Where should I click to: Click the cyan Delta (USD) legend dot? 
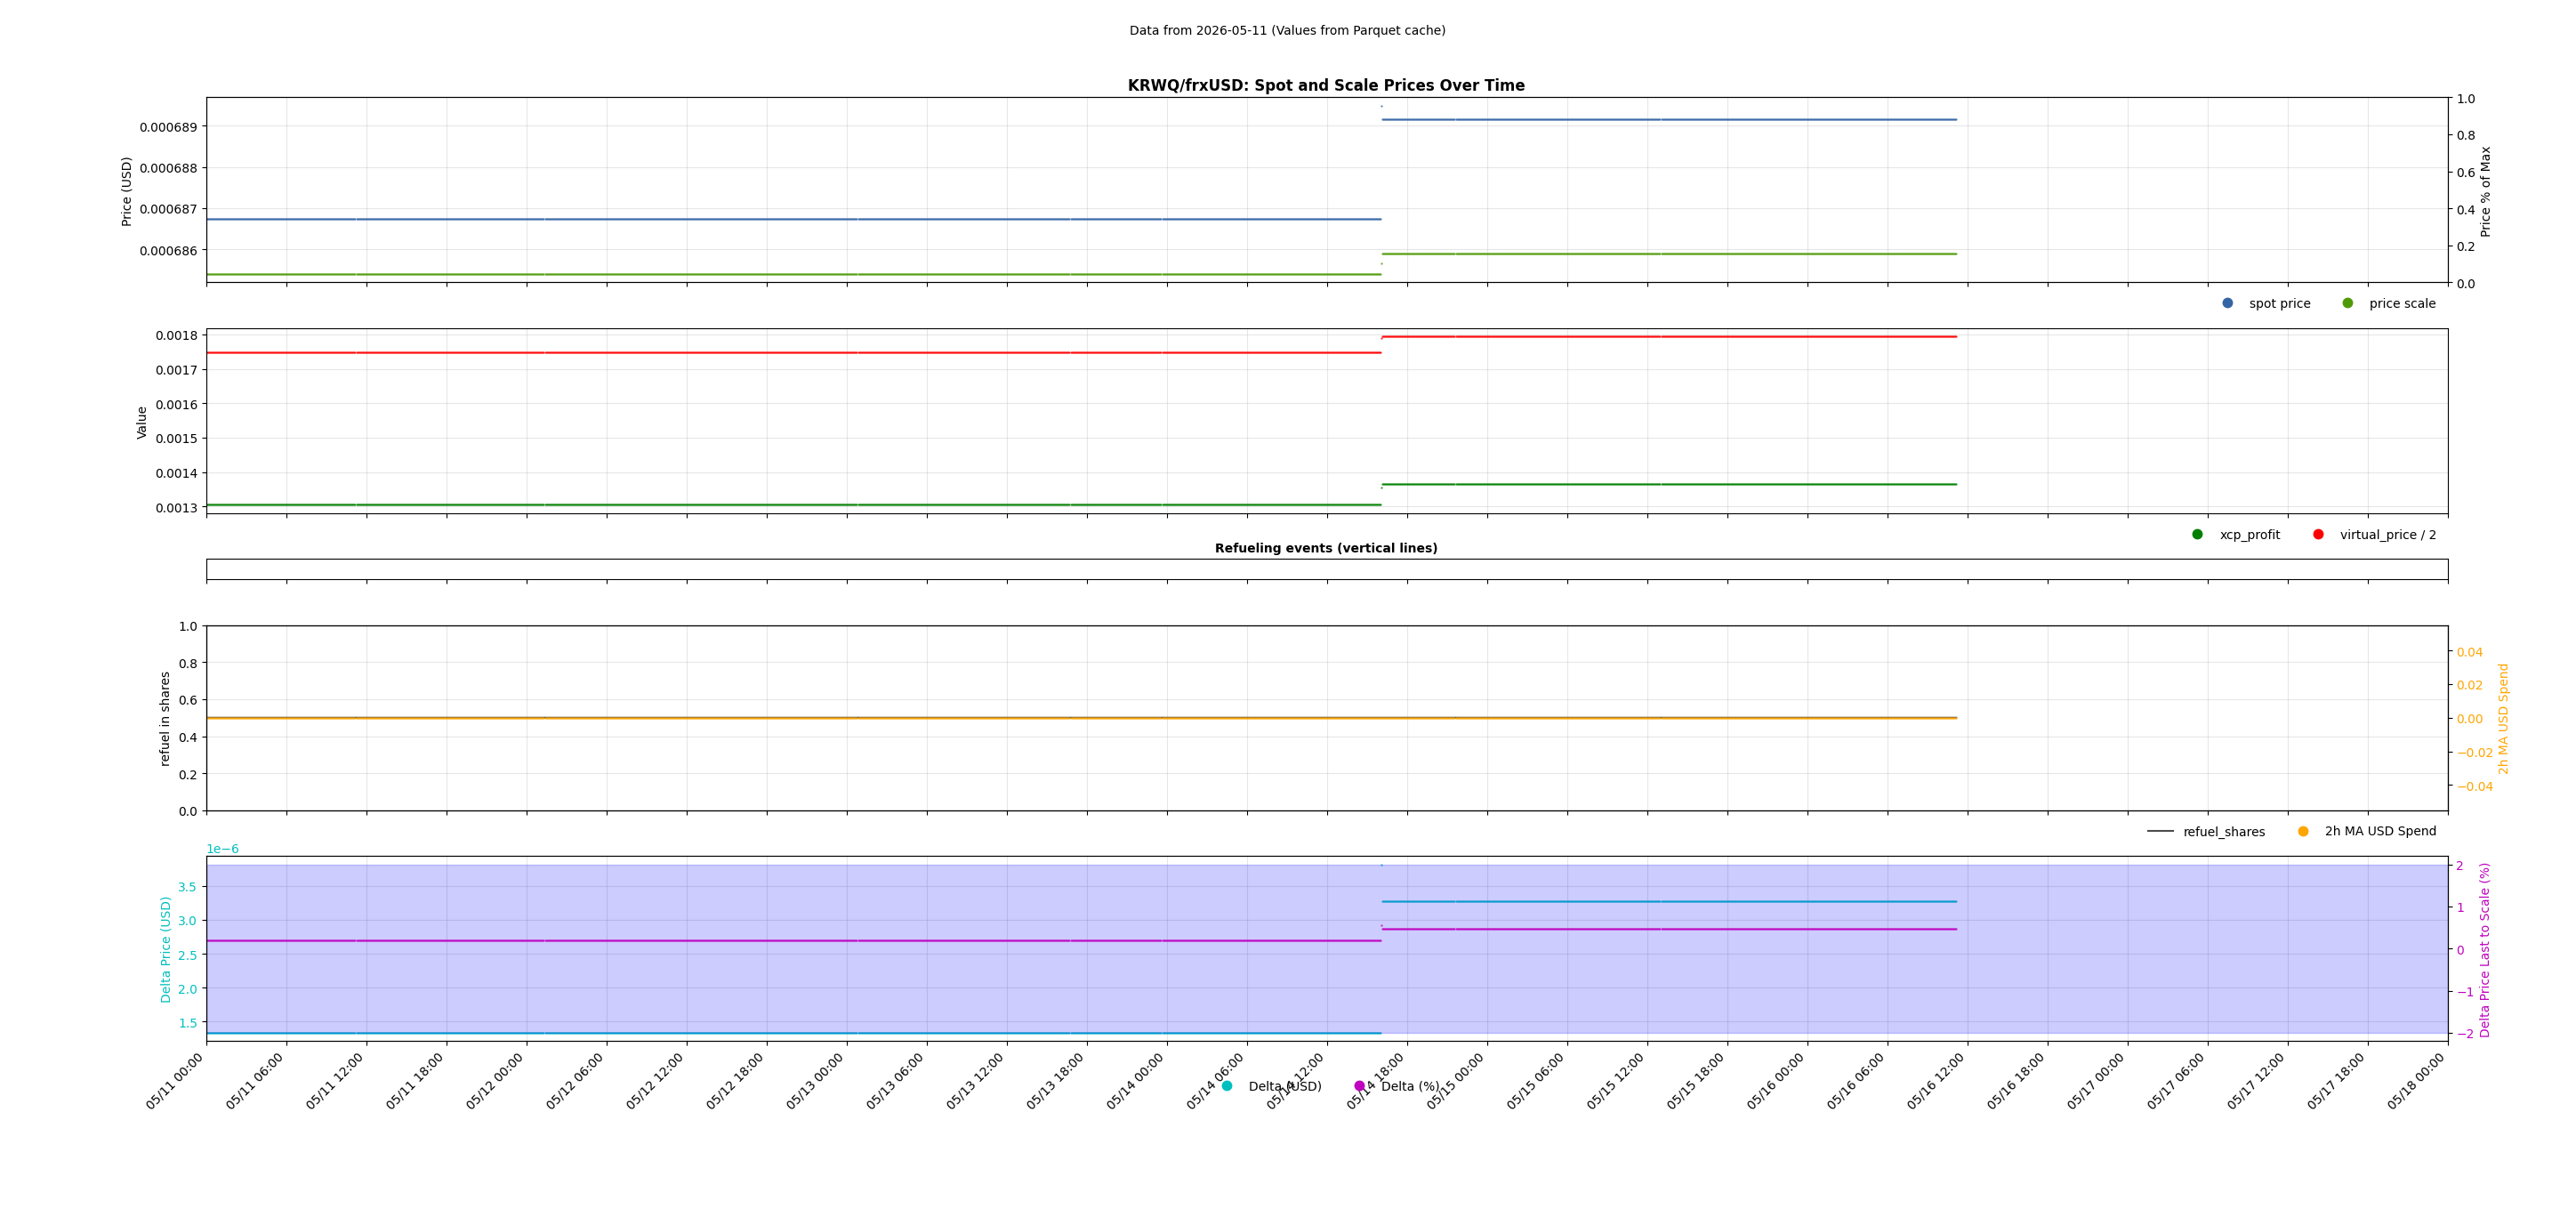(1227, 1086)
